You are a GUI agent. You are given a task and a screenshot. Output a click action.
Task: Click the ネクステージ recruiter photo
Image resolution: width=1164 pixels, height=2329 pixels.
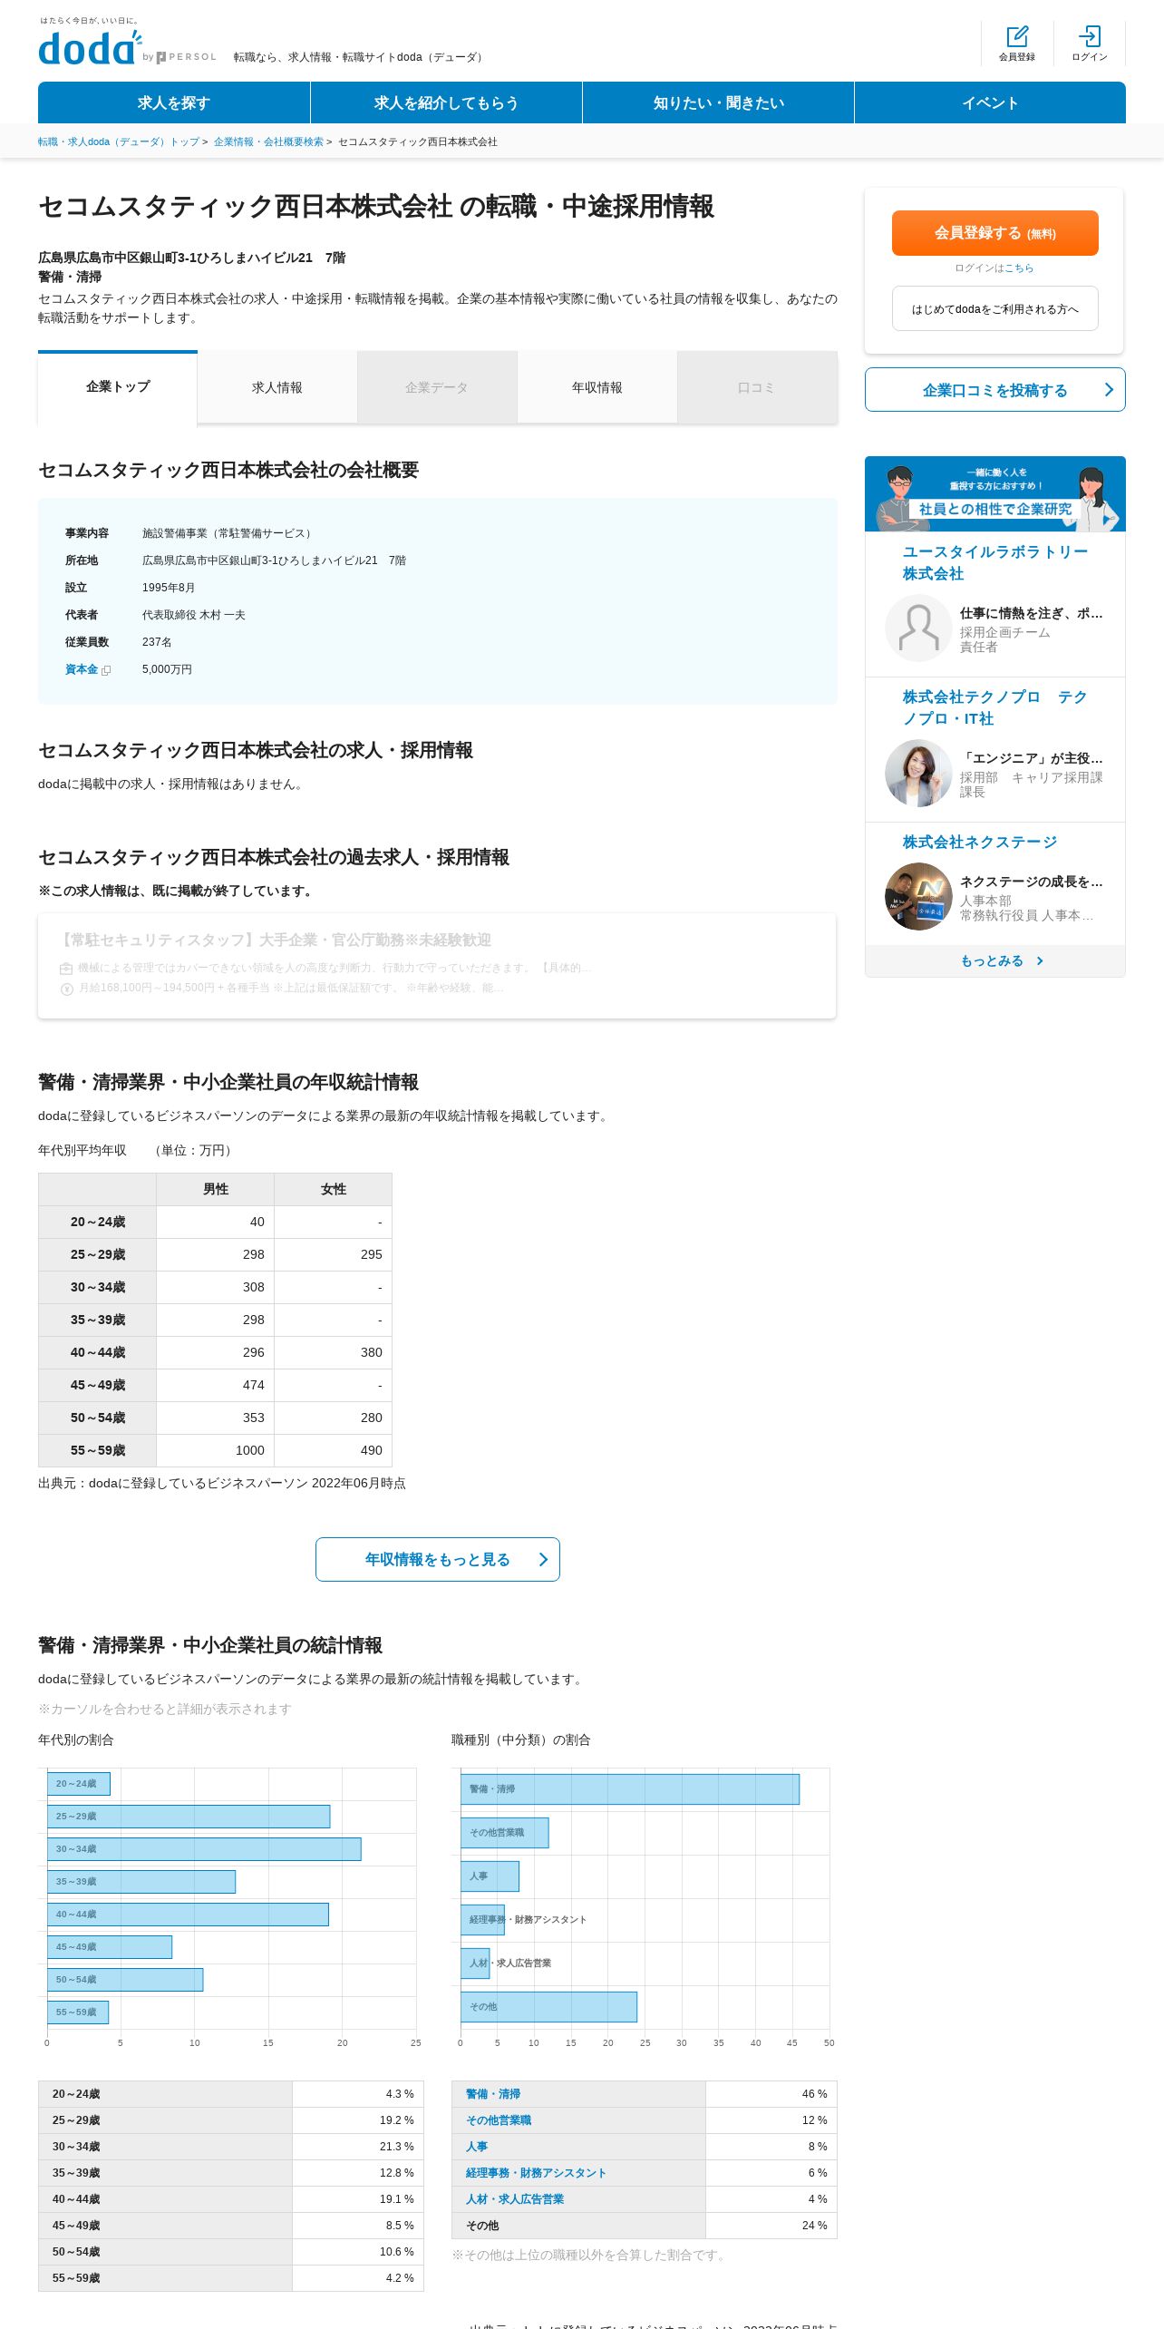tap(918, 896)
